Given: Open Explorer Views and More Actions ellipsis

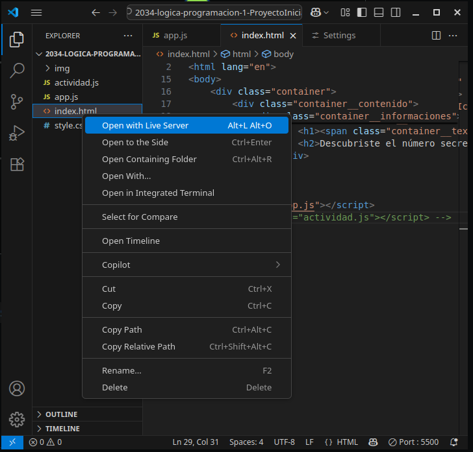Looking at the screenshot, I should pos(128,36).
